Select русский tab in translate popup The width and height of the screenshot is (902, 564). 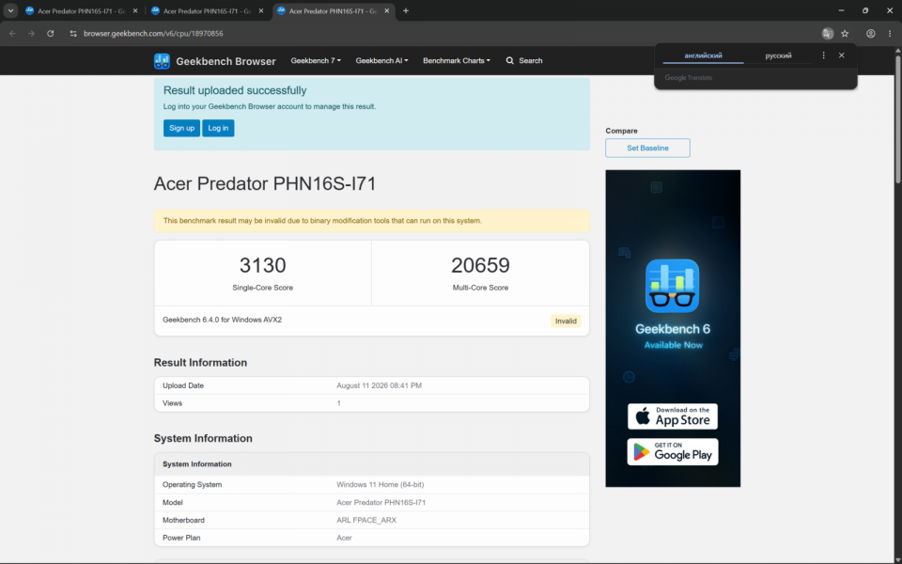(x=778, y=55)
